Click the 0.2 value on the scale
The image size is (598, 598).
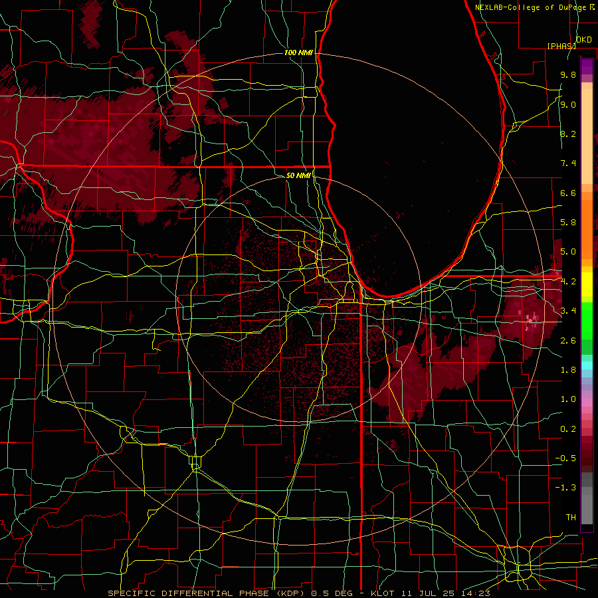(x=568, y=429)
